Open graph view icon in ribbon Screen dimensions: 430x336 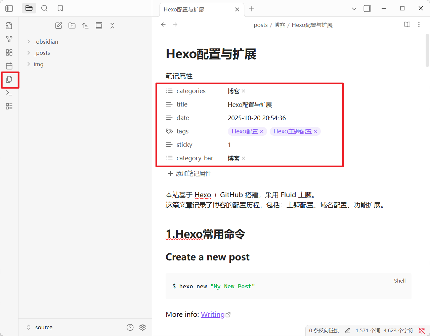(x=9, y=39)
